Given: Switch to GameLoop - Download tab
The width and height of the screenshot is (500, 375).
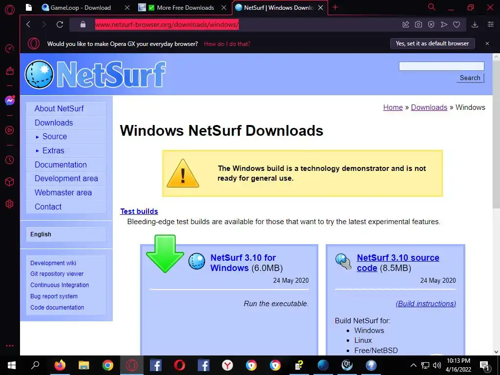Looking at the screenshot, I should point(80,7).
